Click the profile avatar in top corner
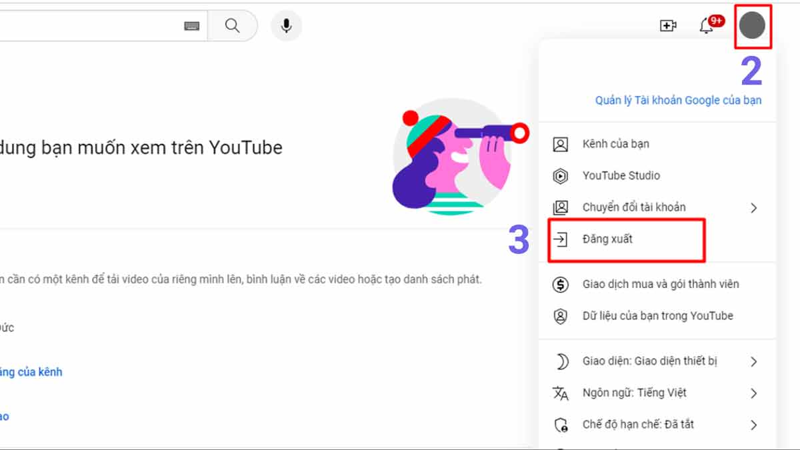Image resolution: width=800 pixels, height=450 pixels. click(753, 26)
